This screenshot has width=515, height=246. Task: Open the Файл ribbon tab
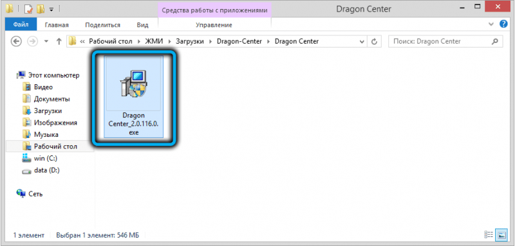(21, 24)
